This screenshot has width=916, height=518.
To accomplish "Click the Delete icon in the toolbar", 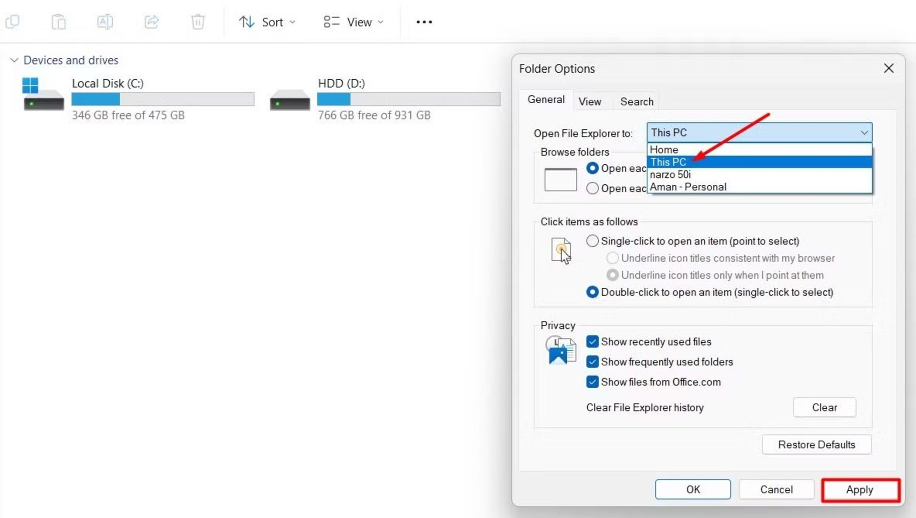I will point(198,21).
